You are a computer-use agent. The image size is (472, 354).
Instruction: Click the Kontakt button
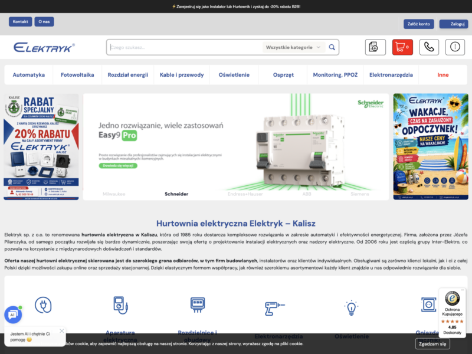tap(21, 22)
